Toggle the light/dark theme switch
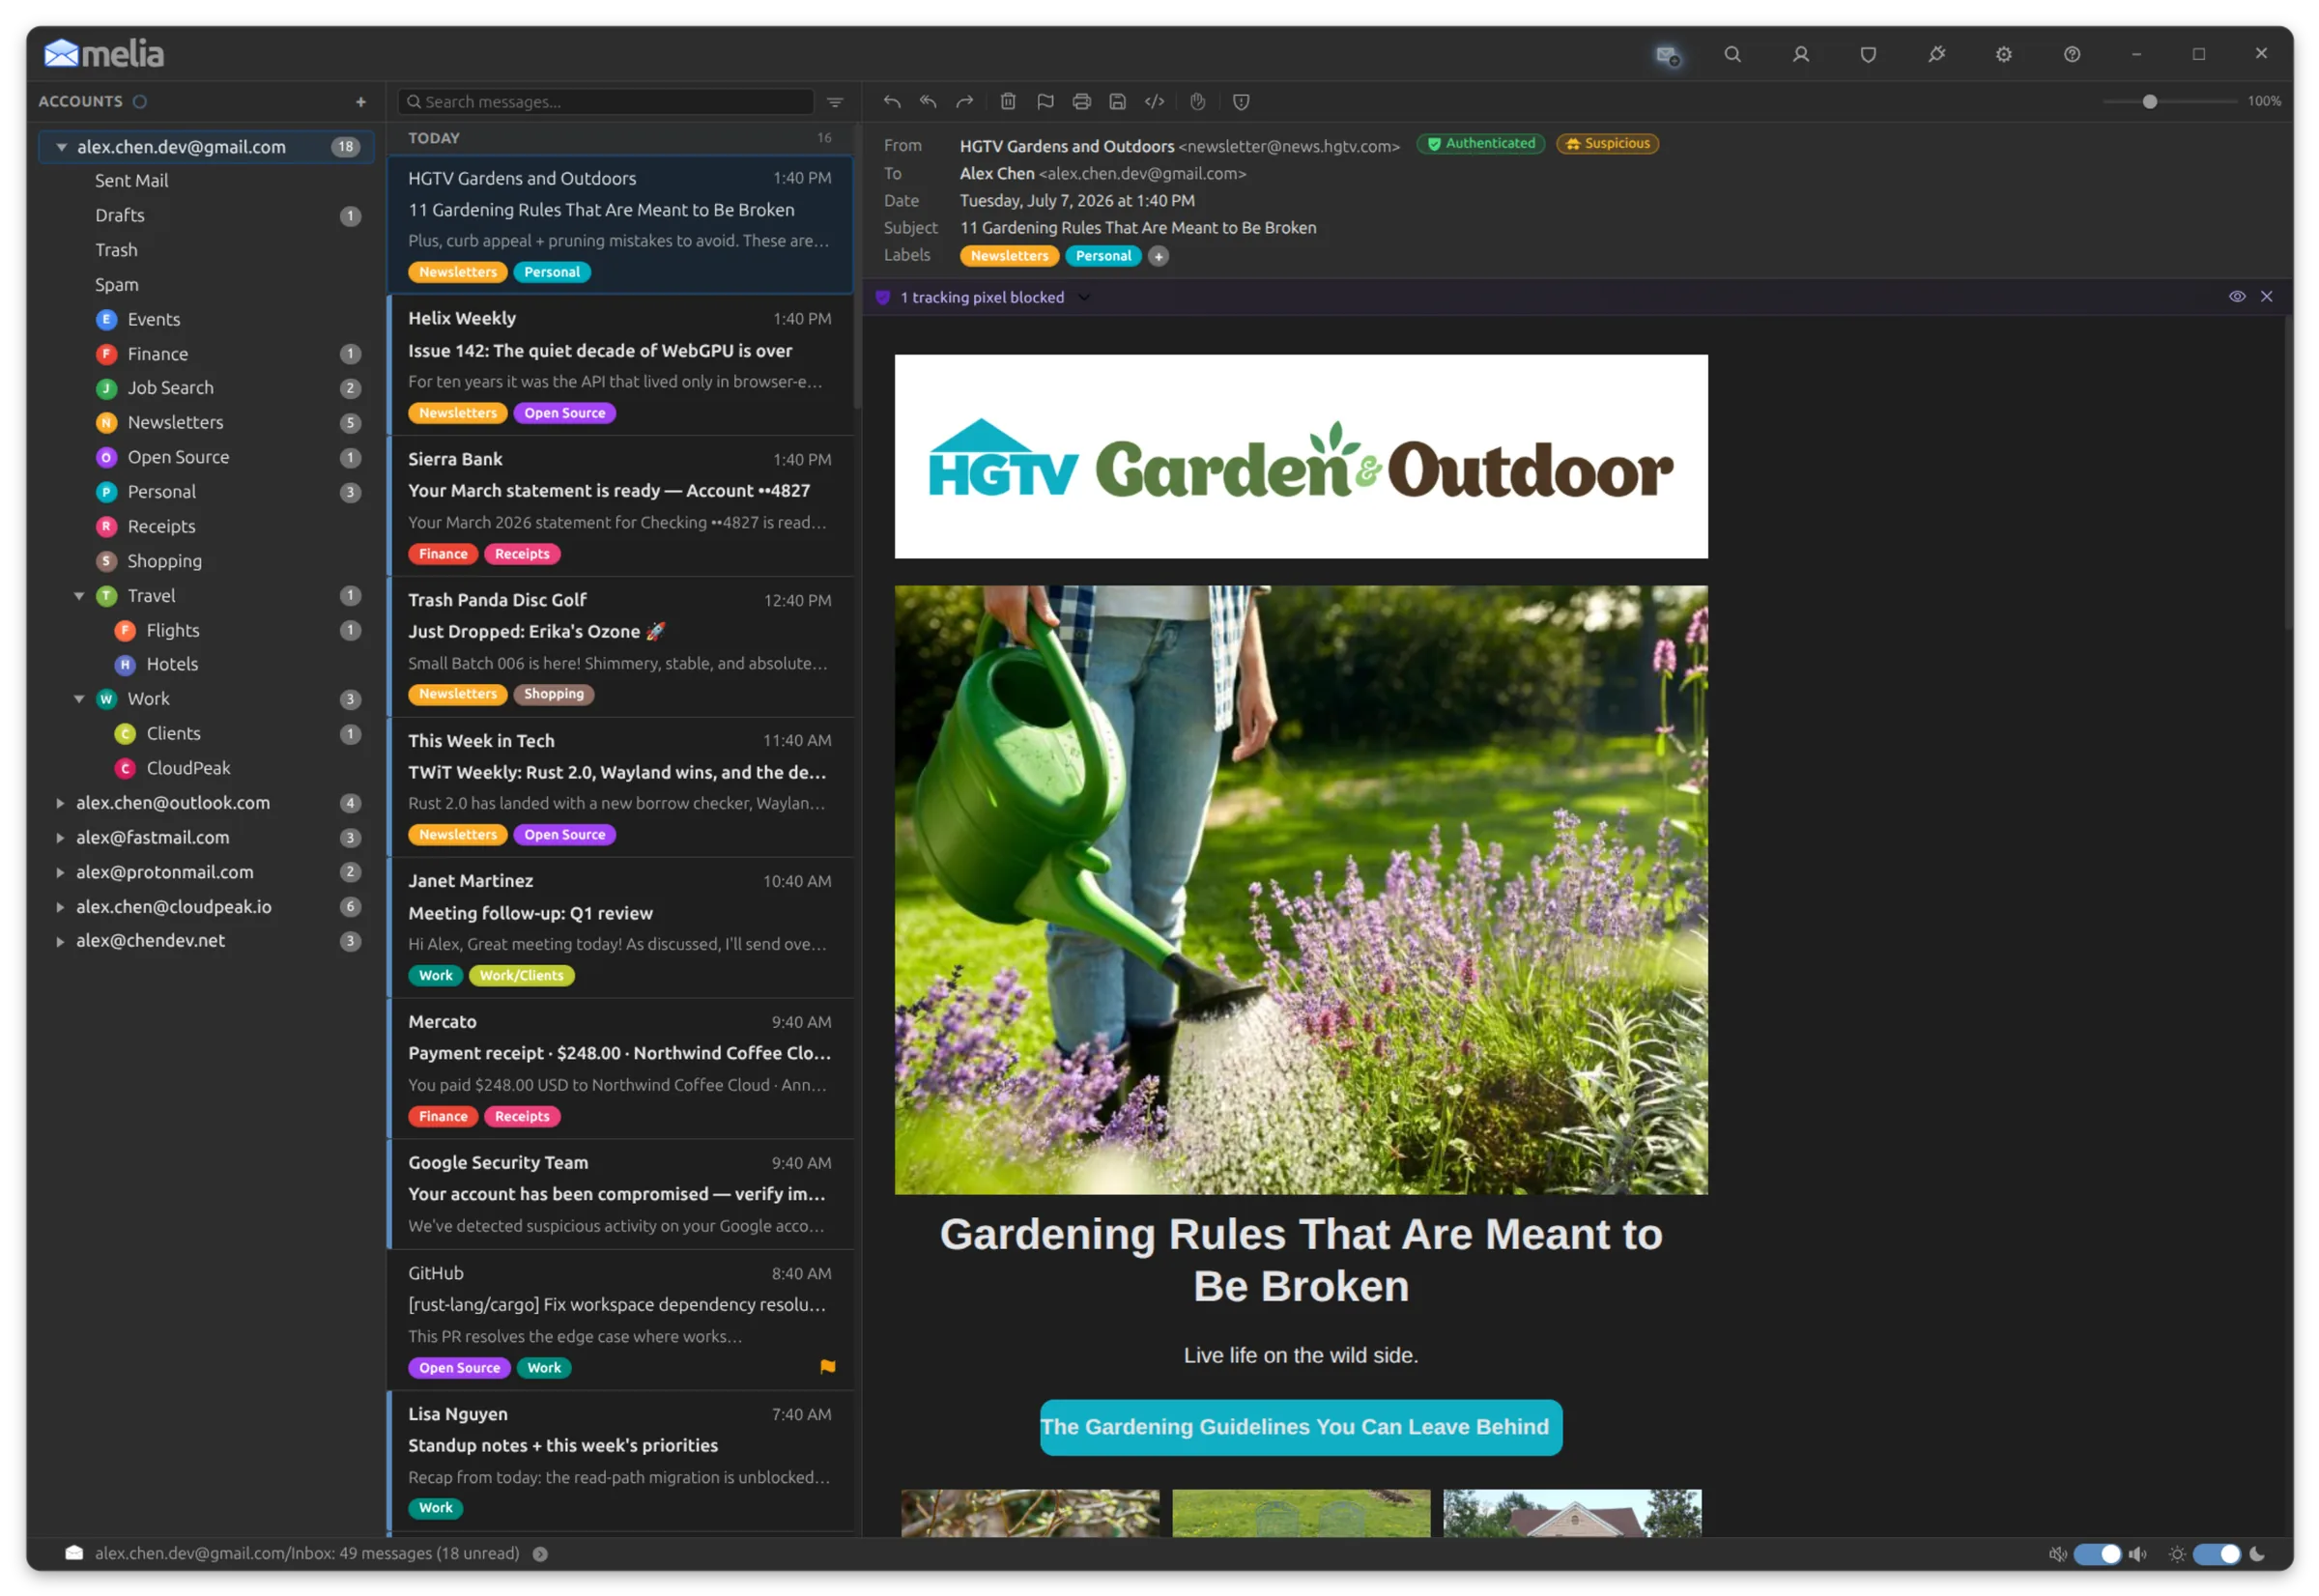The width and height of the screenshot is (2319, 1596). (x=2217, y=1554)
